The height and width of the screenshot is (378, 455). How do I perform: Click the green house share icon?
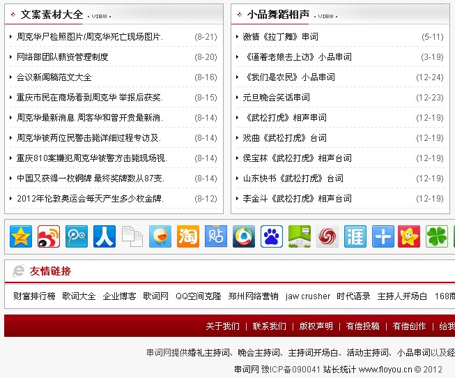click(x=300, y=236)
